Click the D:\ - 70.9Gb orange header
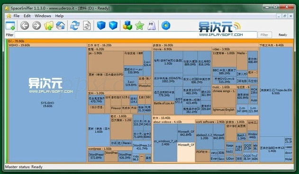The image size is (299, 174). pyautogui.click(x=150, y=41)
